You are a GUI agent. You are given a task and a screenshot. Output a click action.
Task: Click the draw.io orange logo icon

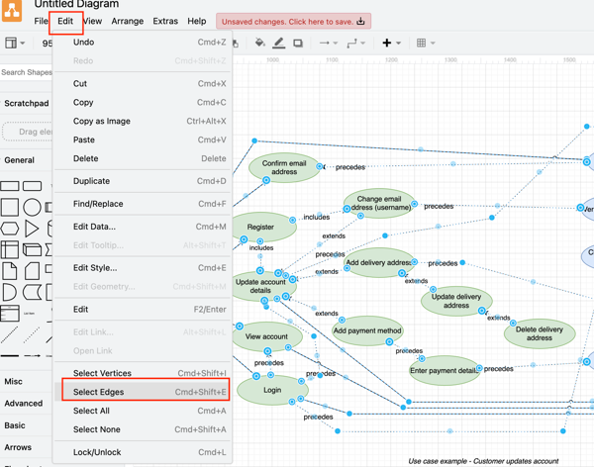(11, 11)
